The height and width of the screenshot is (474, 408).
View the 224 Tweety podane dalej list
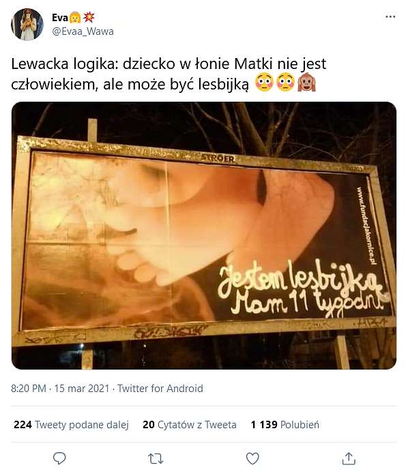(x=71, y=424)
